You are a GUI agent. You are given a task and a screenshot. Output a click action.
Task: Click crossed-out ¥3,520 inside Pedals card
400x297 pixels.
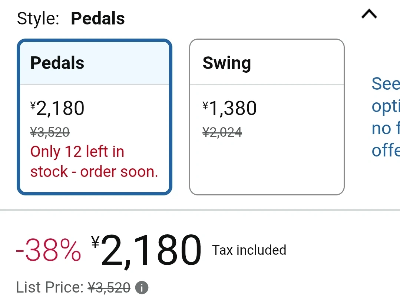tap(50, 132)
